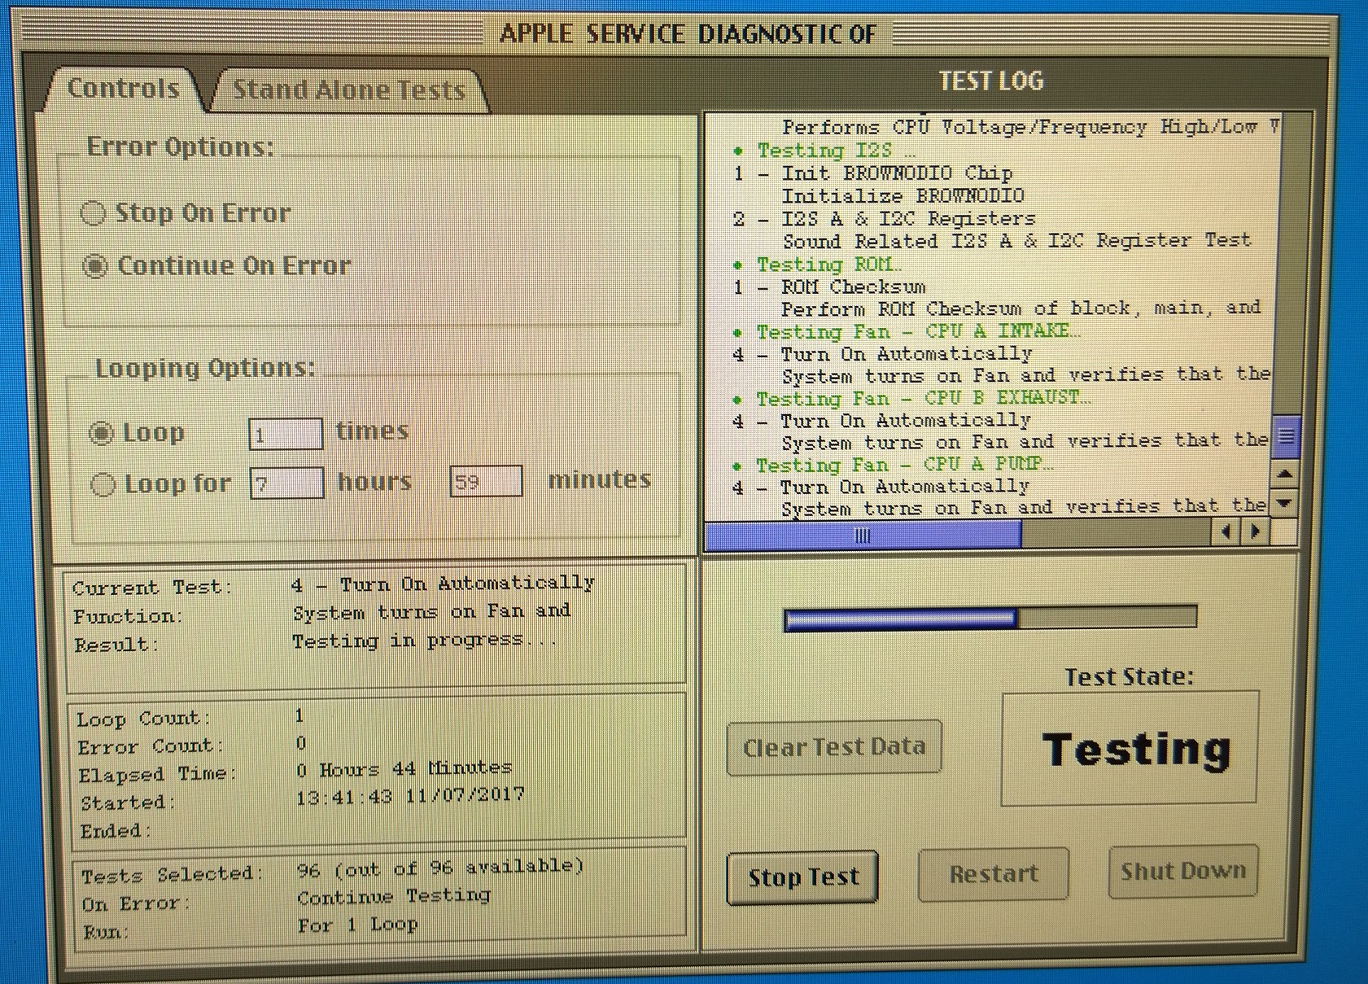Click the 'Sound Related I2S A & I2C Register Test' line
Viewport: 1368px width, 984px height.
coord(1016,241)
